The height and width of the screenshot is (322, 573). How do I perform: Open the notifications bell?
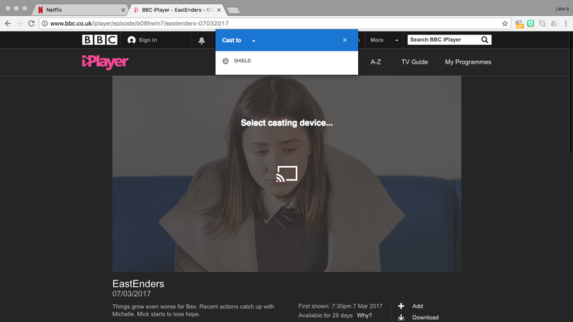tap(201, 40)
